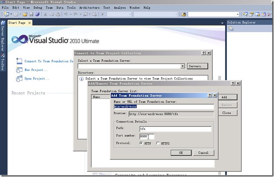274x177 pixels.
Task: Open the Solution Configurations combo box
Action: click(119, 14)
